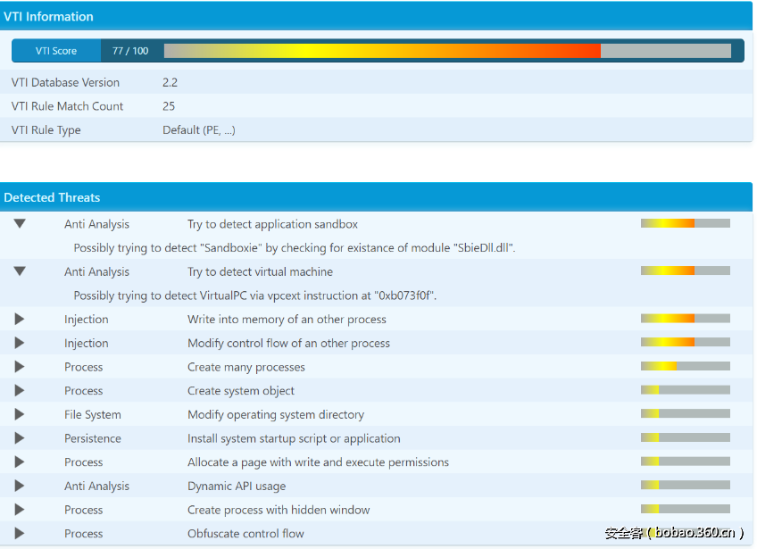
Task: Expand 'Create process with hidden window' row
Action: (20, 510)
